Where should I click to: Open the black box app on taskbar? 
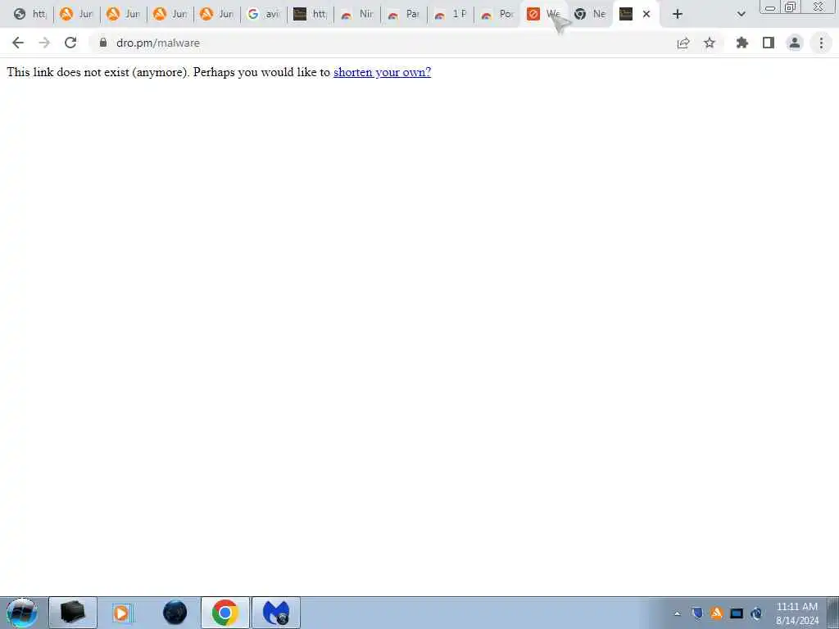coord(73,613)
